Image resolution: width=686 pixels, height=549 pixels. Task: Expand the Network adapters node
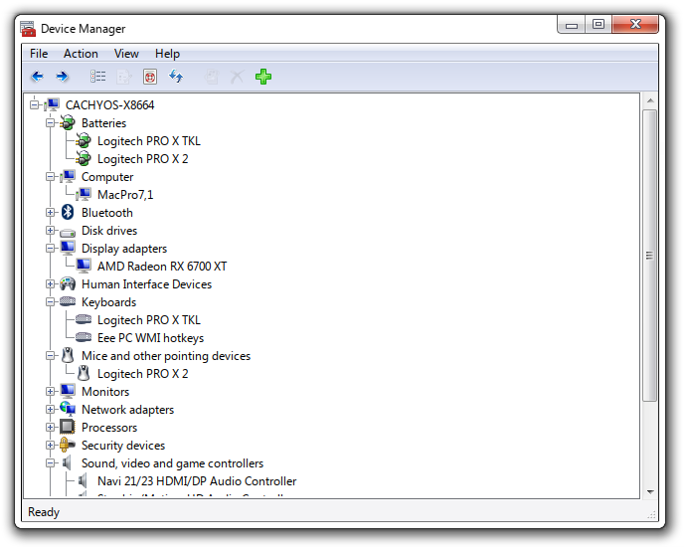click(51, 410)
